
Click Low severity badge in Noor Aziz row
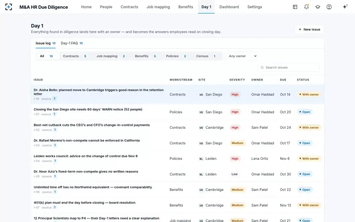tap(235, 174)
